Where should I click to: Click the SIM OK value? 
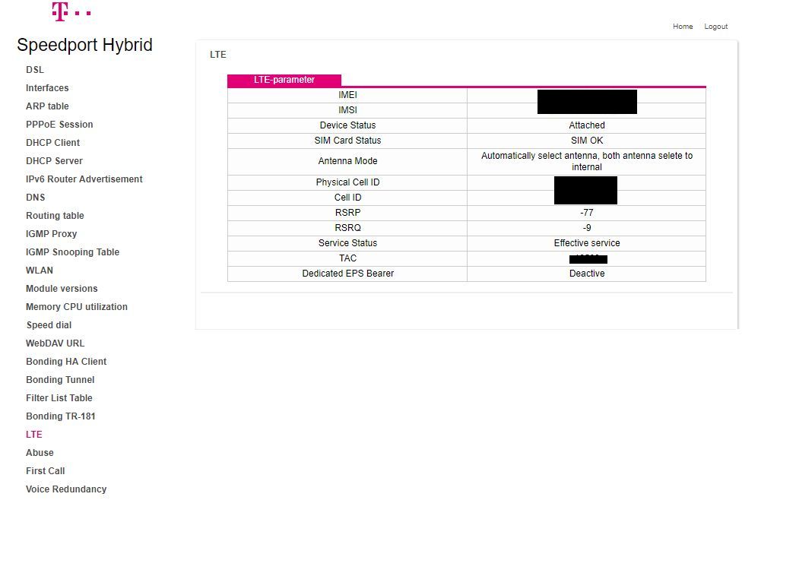[587, 141]
